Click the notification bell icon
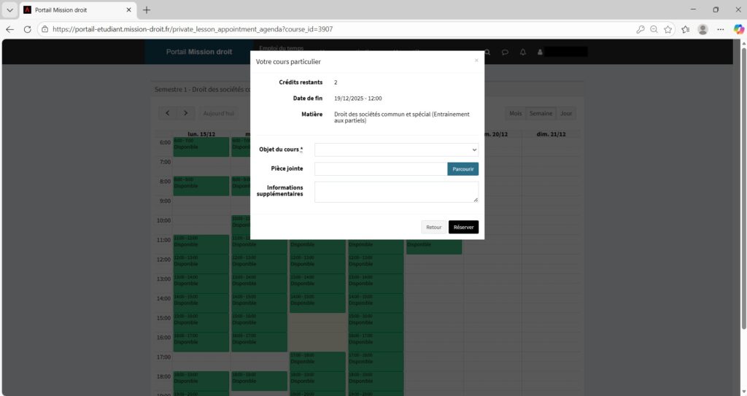This screenshot has width=747, height=396. (522, 53)
